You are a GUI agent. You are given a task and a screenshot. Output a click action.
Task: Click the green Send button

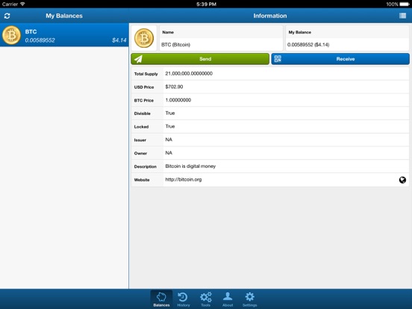point(200,59)
